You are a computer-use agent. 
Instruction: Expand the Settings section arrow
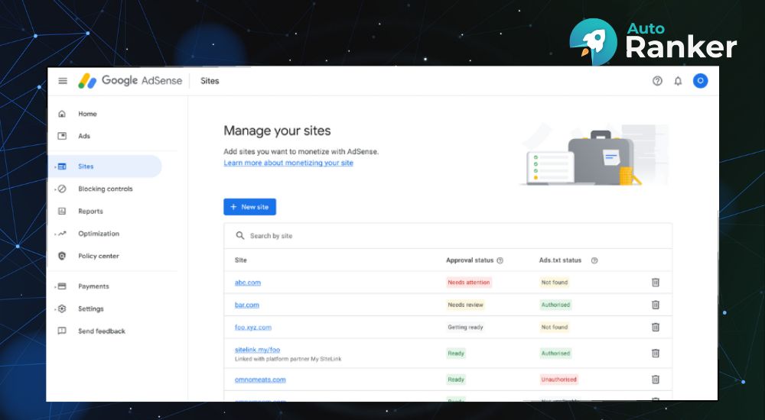[54, 309]
